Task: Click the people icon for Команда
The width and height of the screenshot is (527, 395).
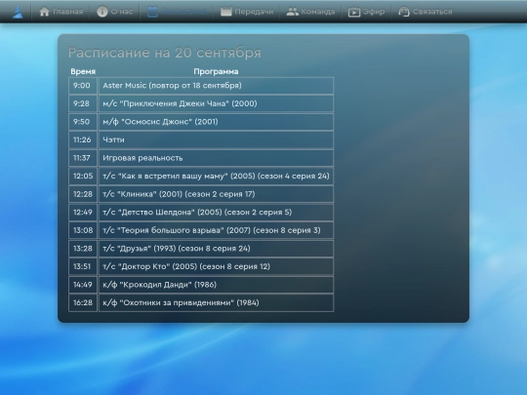Action: click(x=293, y=12)
